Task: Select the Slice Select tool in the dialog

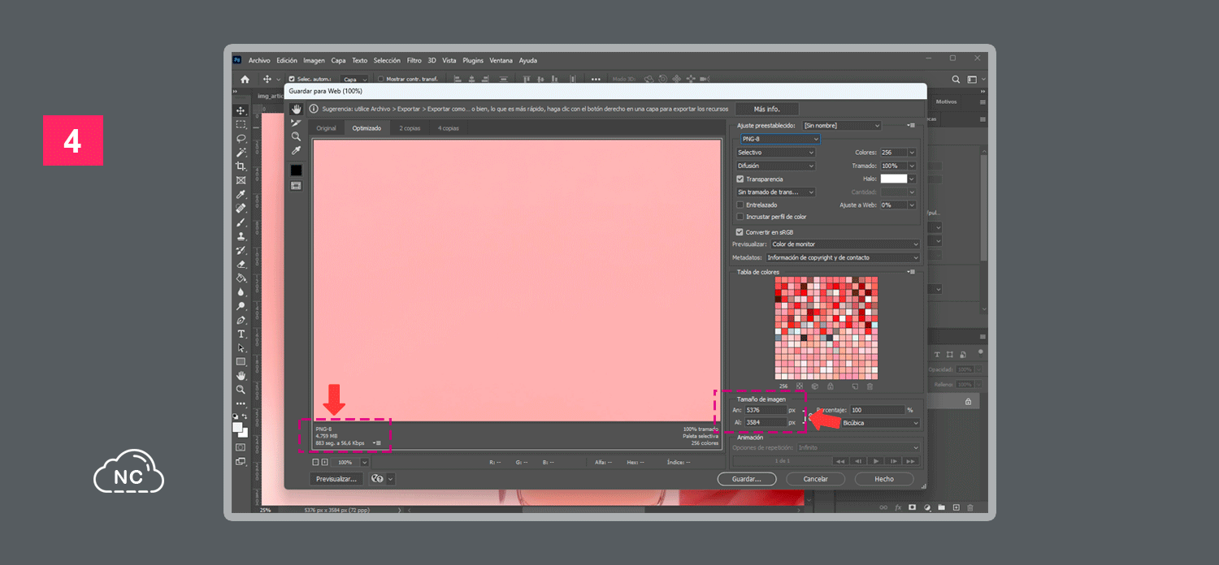Action: coord(297,123)
